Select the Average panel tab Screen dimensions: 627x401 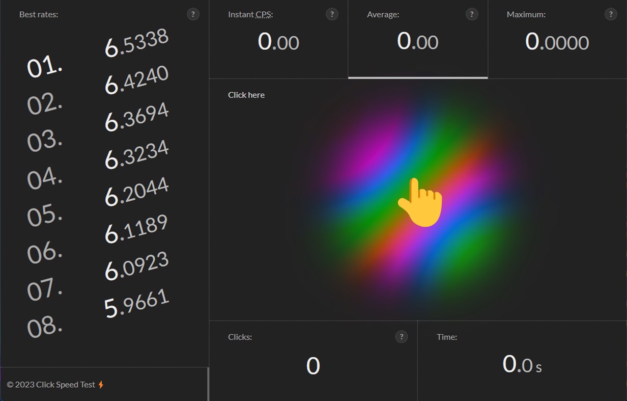[x=418, y=39]
